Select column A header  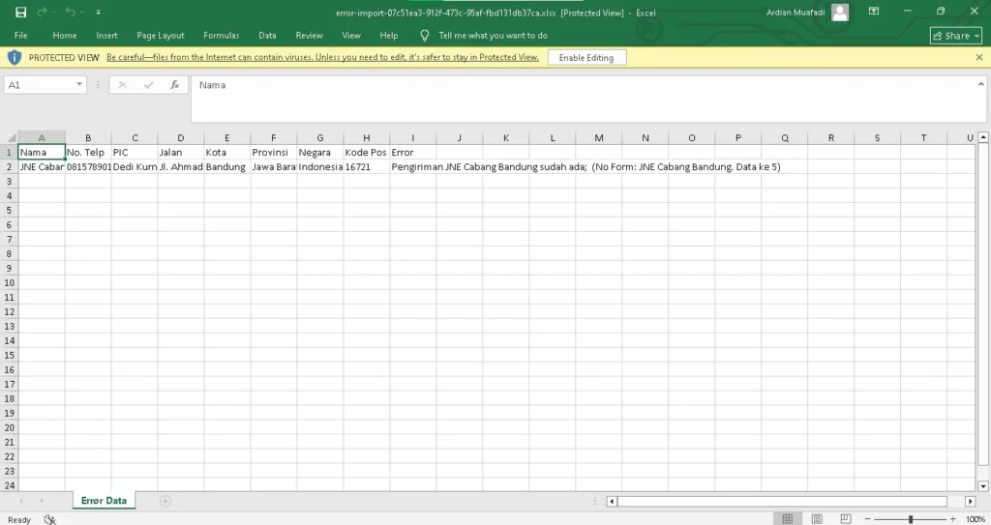[x=42, y=137]
